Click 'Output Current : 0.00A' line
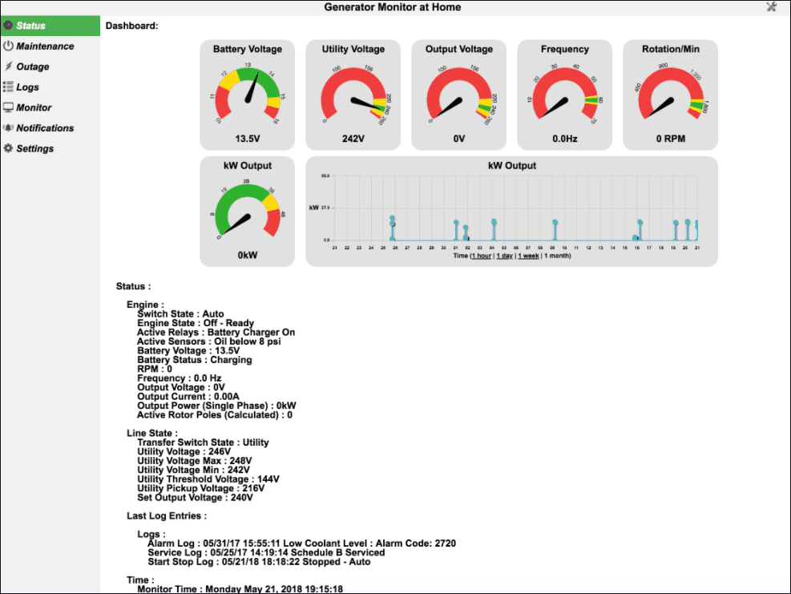This screenshot has height=594, width=791. tap(188, 397)
